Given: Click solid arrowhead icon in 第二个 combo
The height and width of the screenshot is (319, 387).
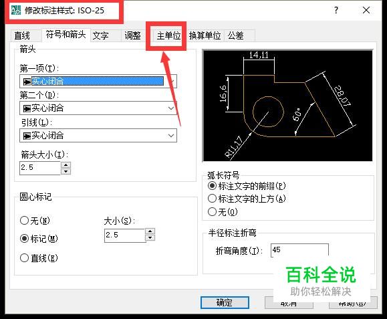Looking at the screenshot, I should tap(27, 108).
